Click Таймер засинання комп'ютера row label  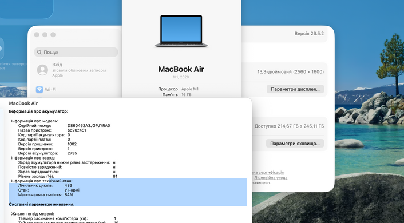tap(53, 218)
